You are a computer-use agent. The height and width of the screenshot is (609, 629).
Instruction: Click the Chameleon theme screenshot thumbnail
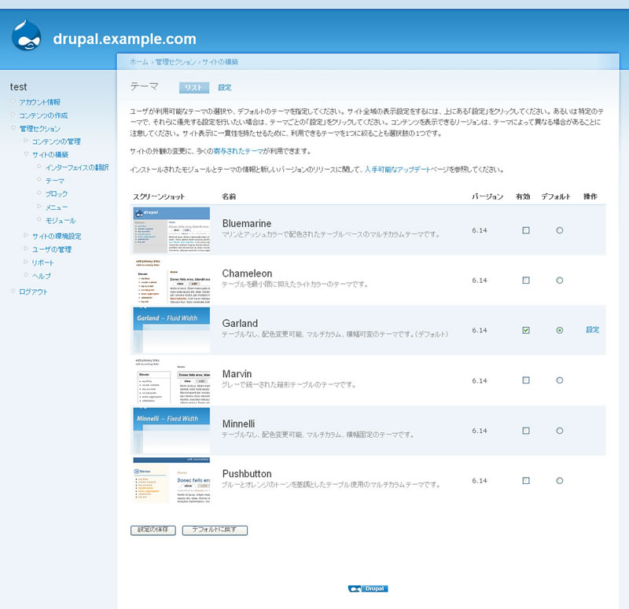[171, 280]
